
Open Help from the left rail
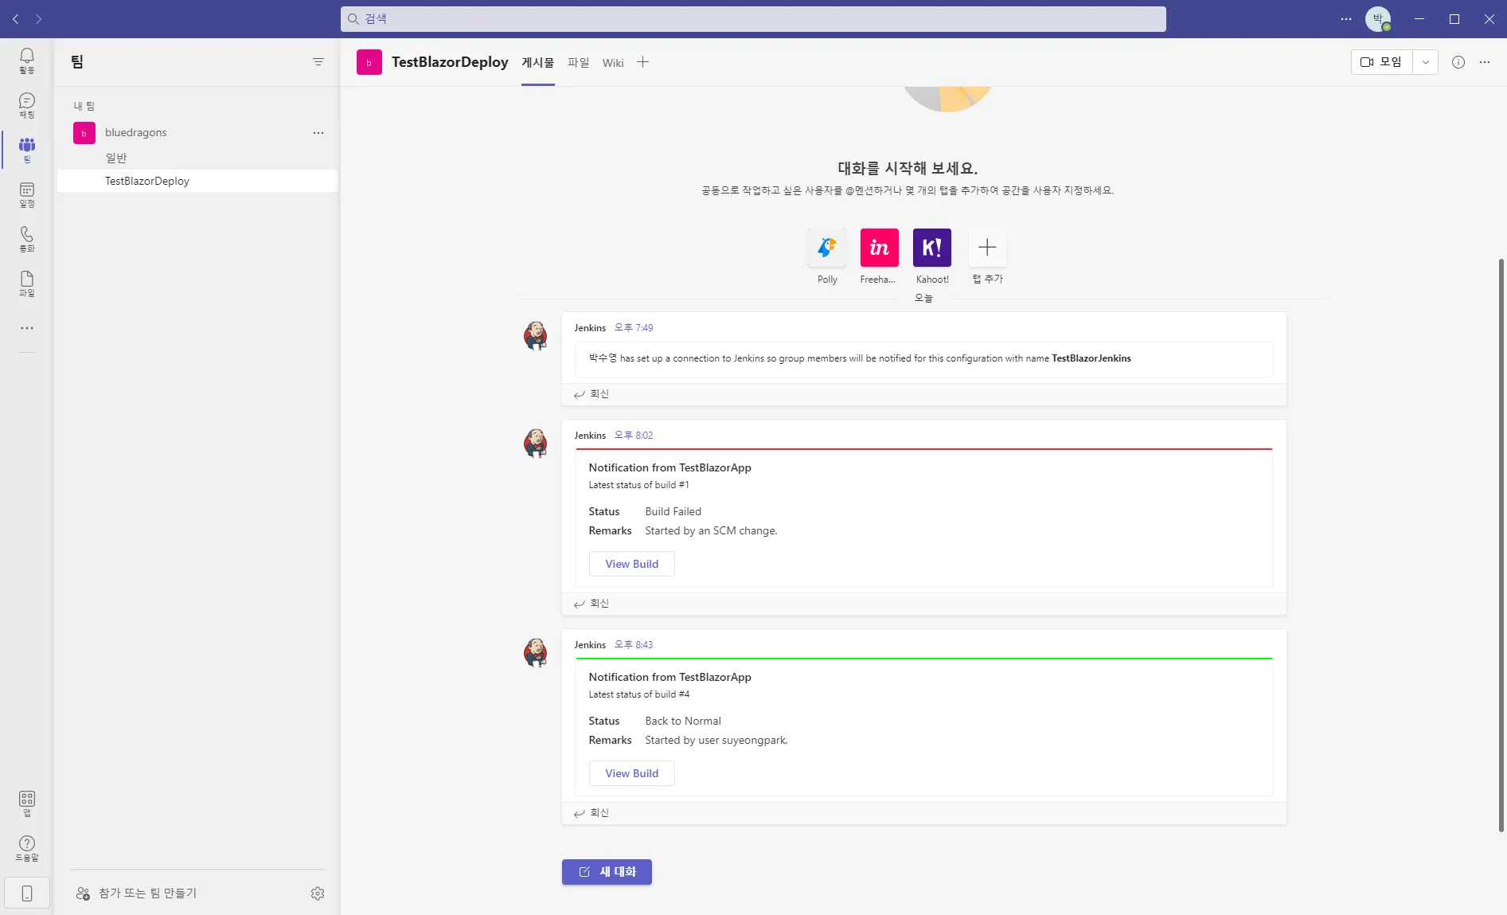(27, 848)
